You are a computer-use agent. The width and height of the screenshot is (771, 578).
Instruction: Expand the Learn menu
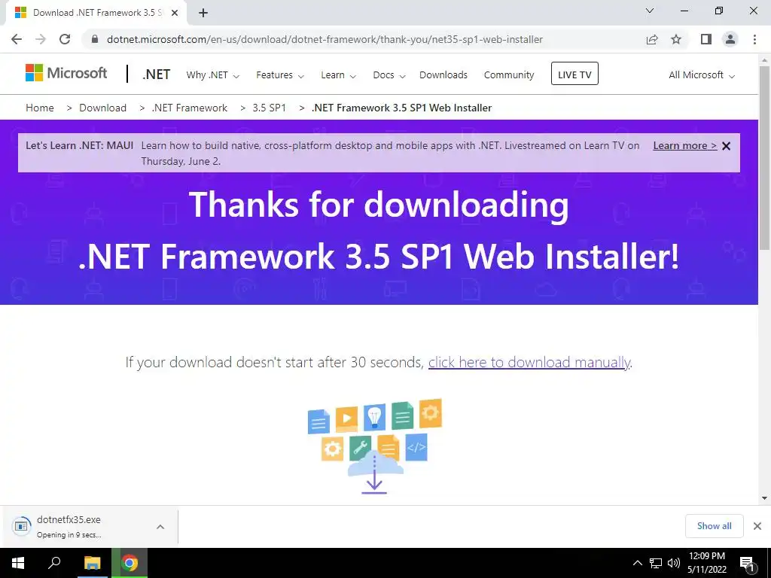(x=338, y=75)
